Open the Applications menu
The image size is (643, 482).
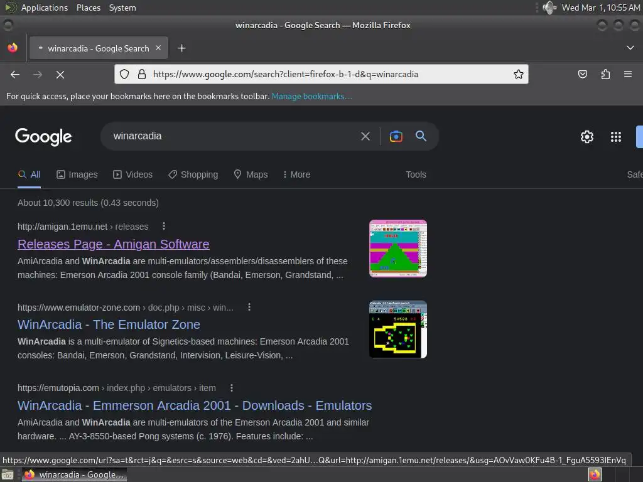(45, 8)
